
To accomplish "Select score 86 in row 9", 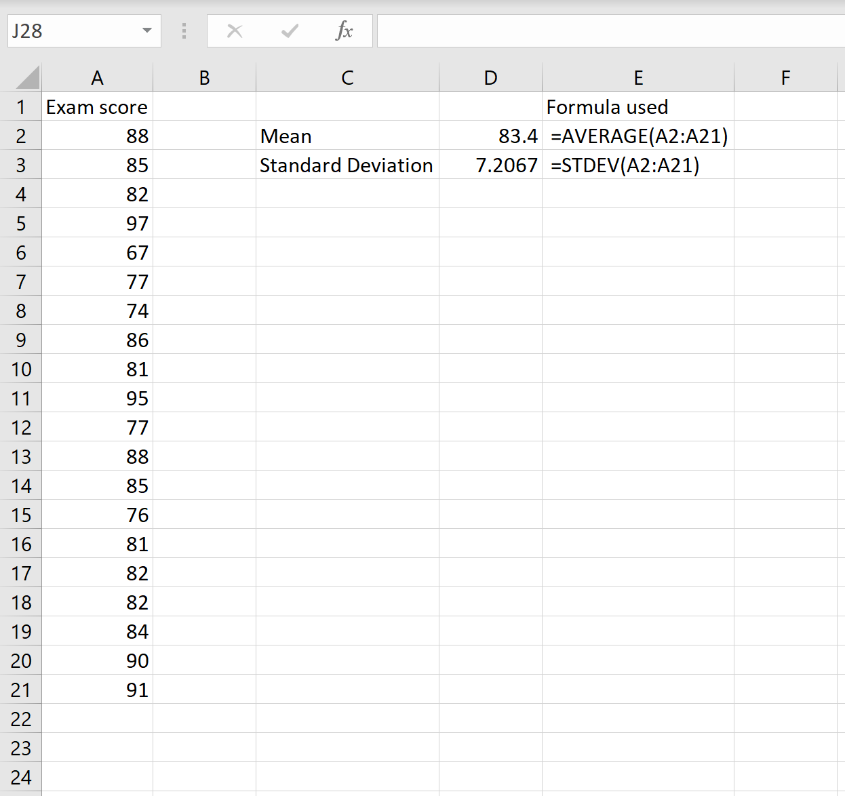I will (98, 340).
